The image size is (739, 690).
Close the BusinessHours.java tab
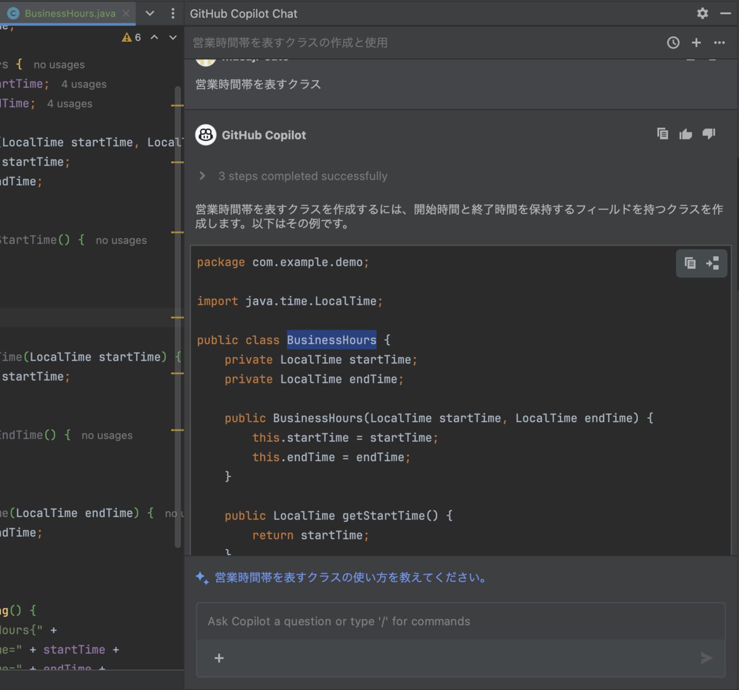126,13
